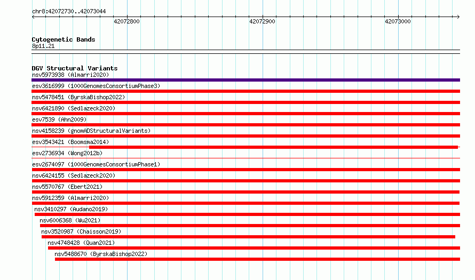Click the nsv5973938 (Almarri2020) purple variant bar

pyautogui.click(x=246, y=80)
